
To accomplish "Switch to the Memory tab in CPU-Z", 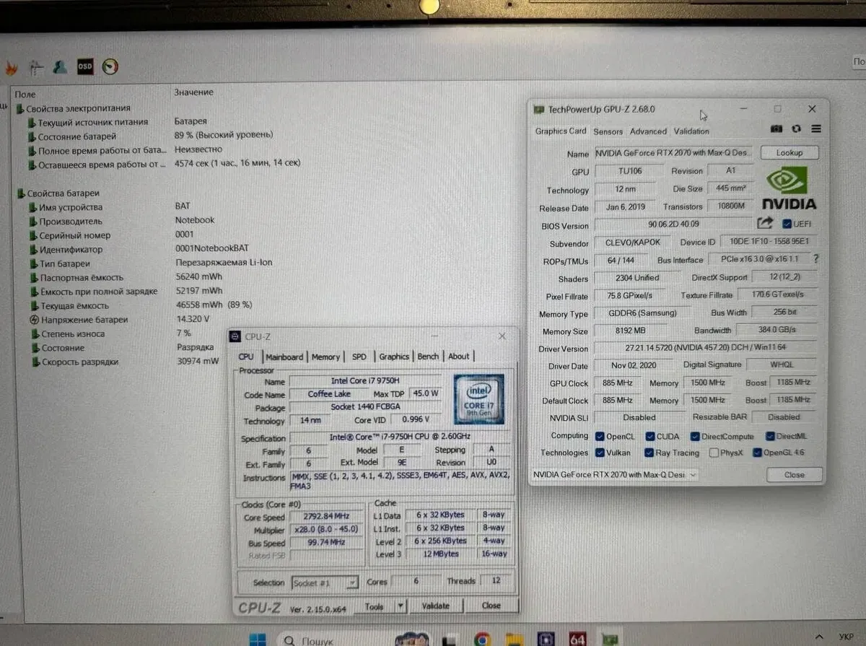I will [x=325, y=357].
